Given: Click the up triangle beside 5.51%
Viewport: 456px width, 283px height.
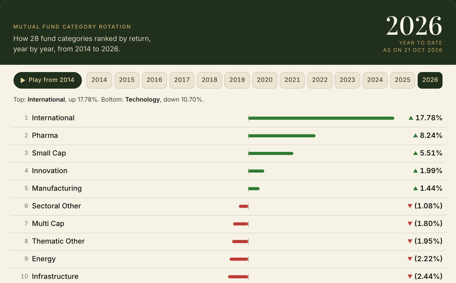Looking at the screenshot, I should (415, 153).
